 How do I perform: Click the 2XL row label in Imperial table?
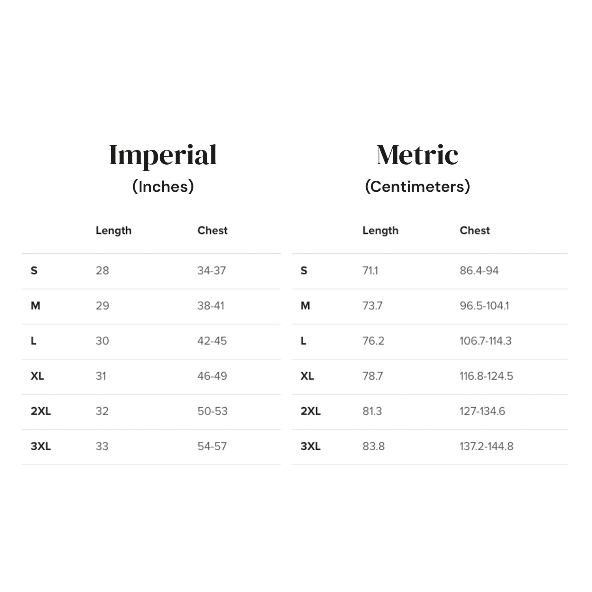(x=41, y=411)
